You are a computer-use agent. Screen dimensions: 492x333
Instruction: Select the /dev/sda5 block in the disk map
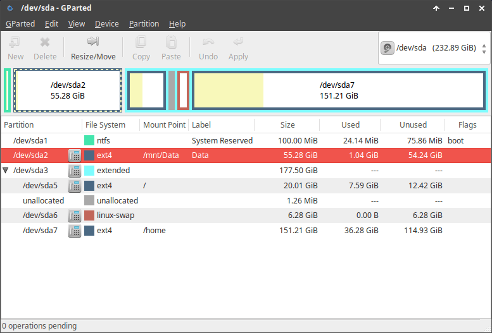point(146,90)
